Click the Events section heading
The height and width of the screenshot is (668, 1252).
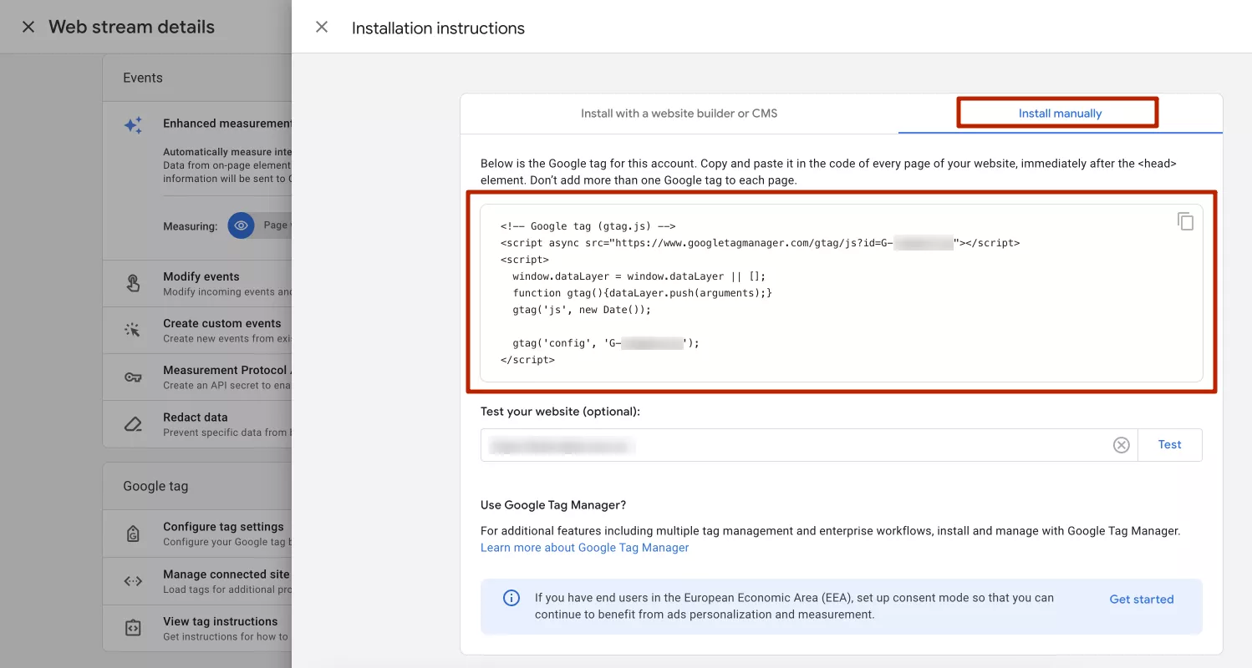pos(143,78)
